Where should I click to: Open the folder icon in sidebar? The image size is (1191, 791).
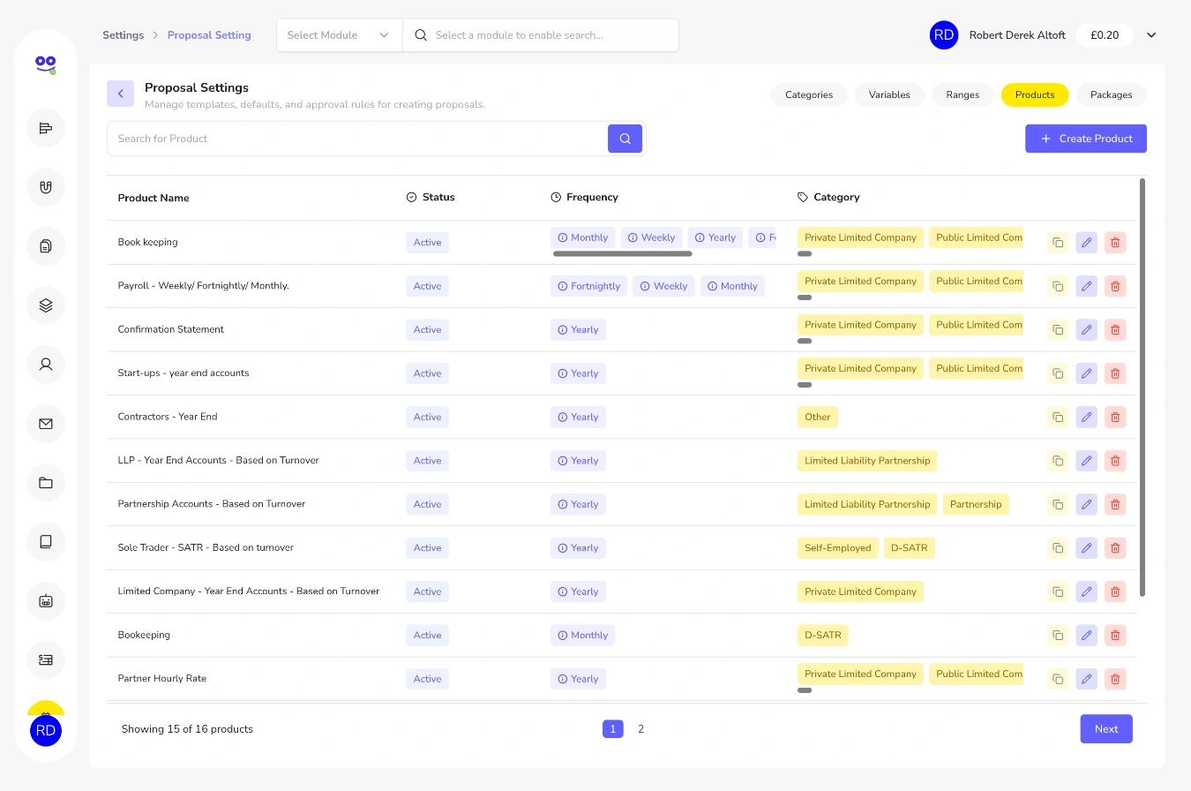tap(46, 483)
